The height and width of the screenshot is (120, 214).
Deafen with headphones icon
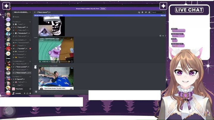pyautogui.click(x=27, y=93)
